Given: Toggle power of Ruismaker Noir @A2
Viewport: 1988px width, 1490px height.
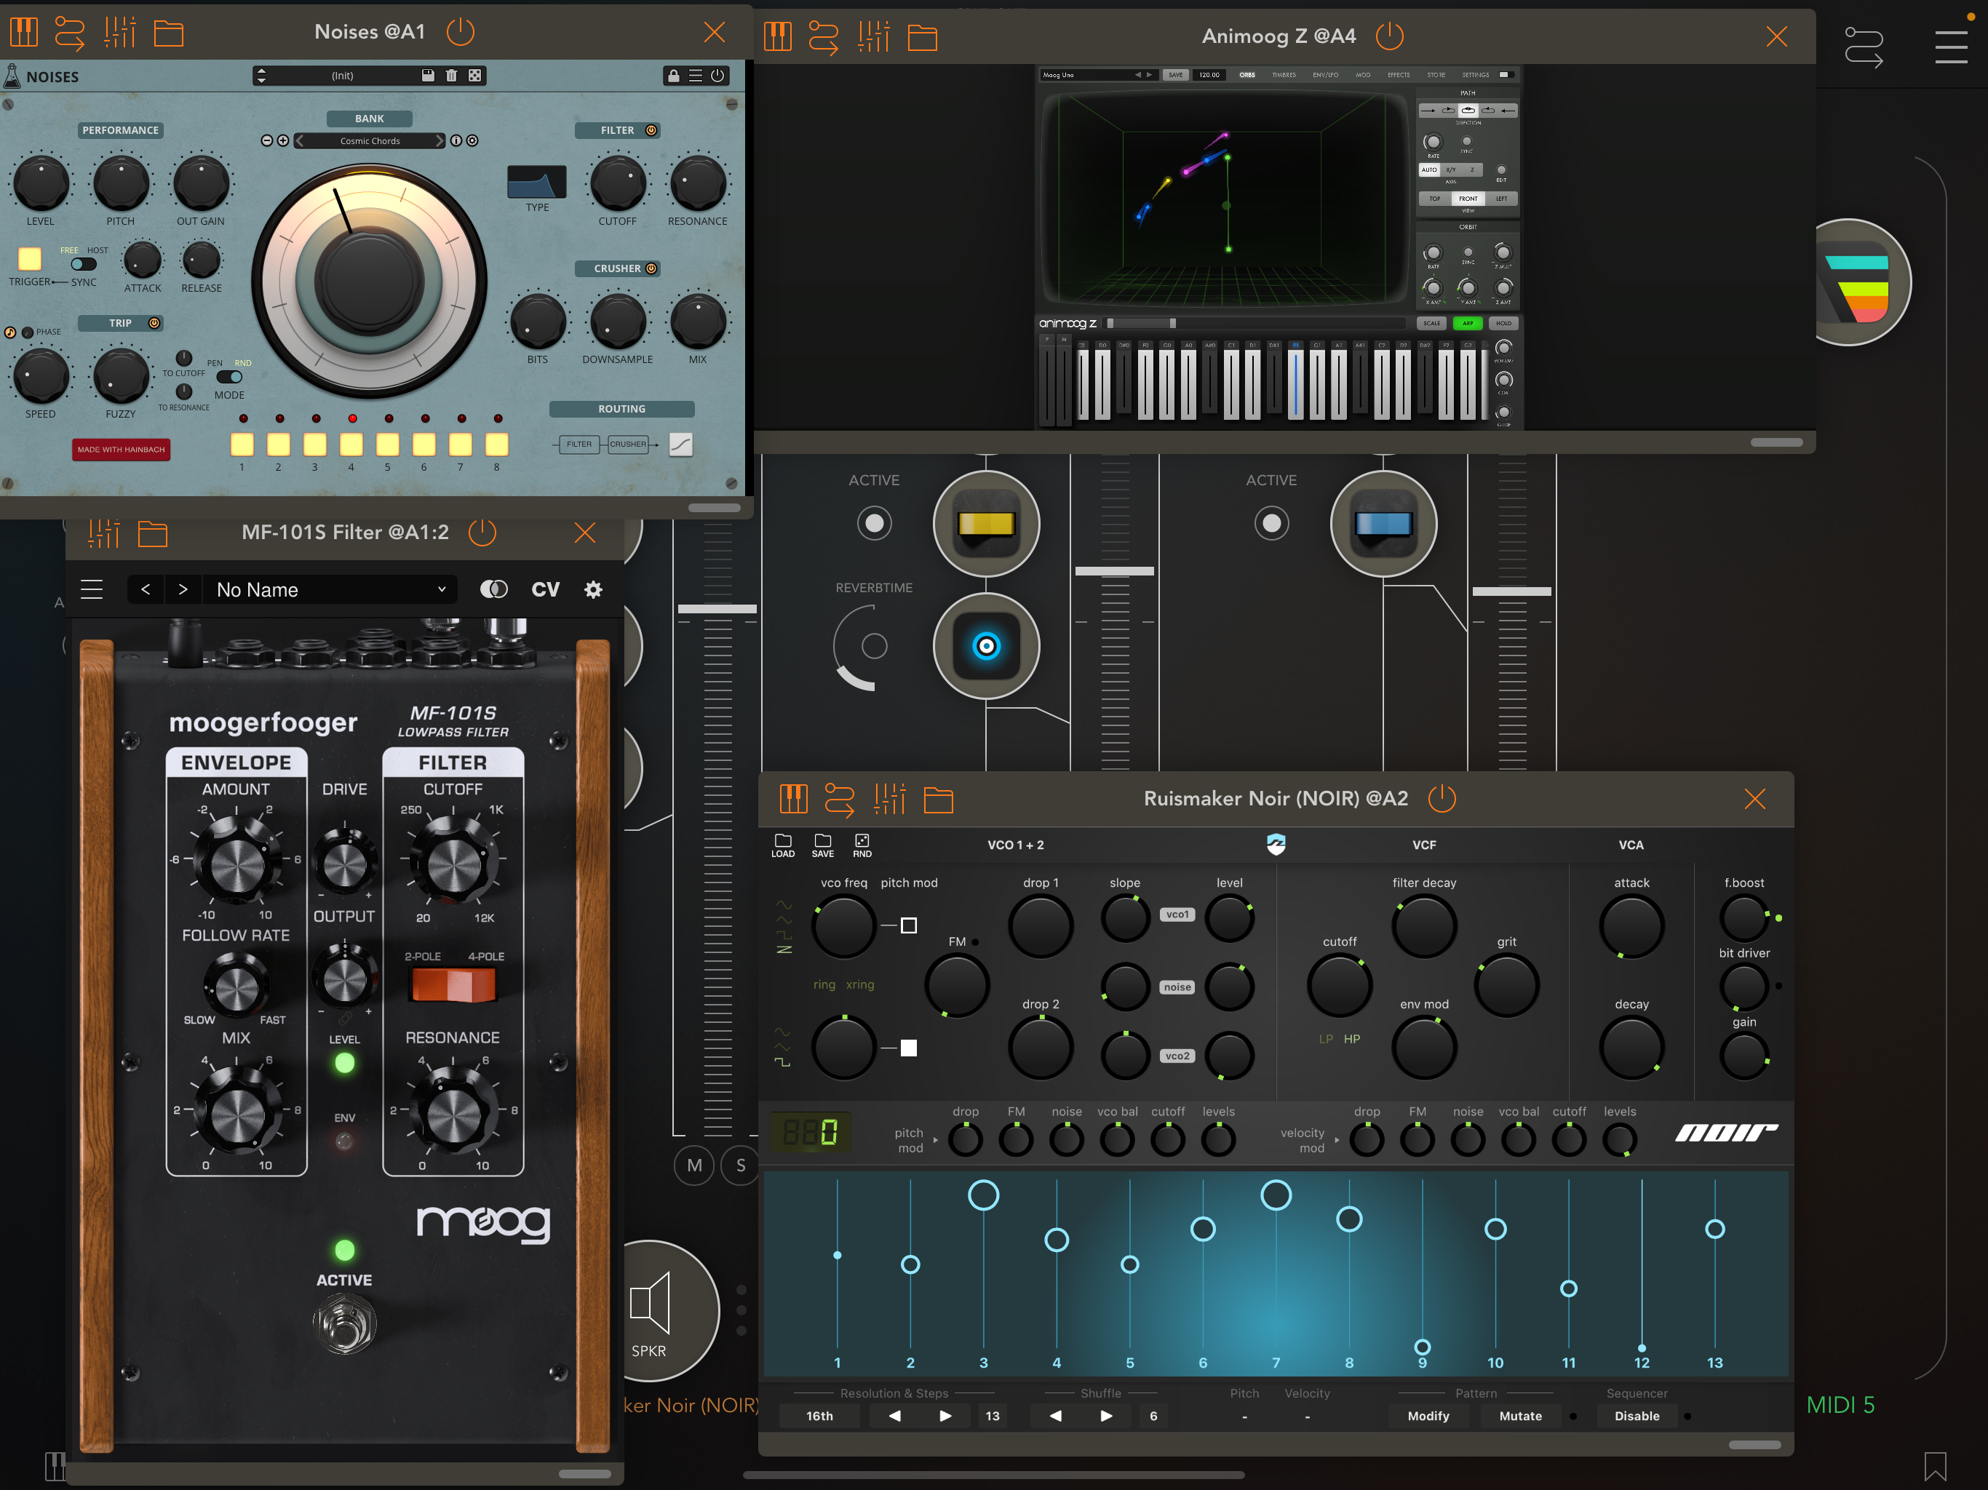Looking at the screenshot, I should [1442, 798].
